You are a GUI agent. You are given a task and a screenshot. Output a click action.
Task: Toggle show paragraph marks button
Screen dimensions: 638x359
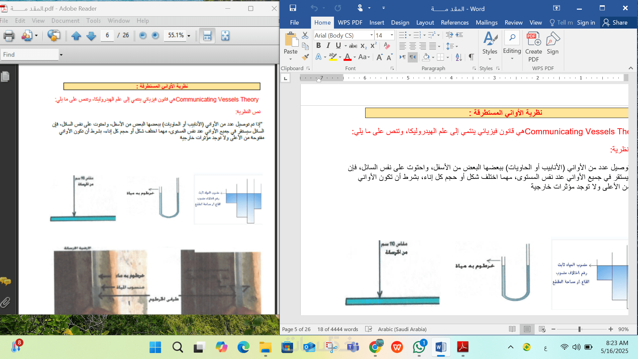point(471,57)
